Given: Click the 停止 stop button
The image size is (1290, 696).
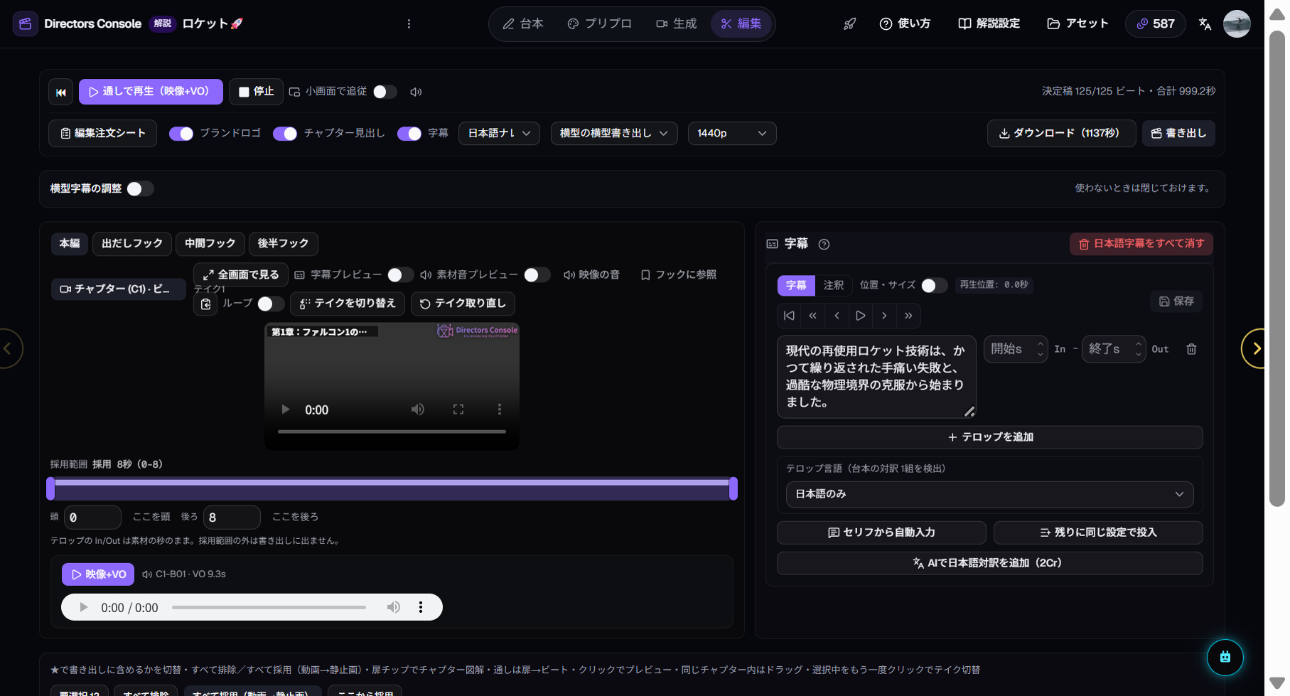Looking at the screenshot, I should pyautogui.click(x=256, y=92).
